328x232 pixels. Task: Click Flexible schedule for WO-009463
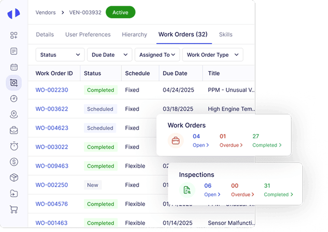click(x=135, y=166)
